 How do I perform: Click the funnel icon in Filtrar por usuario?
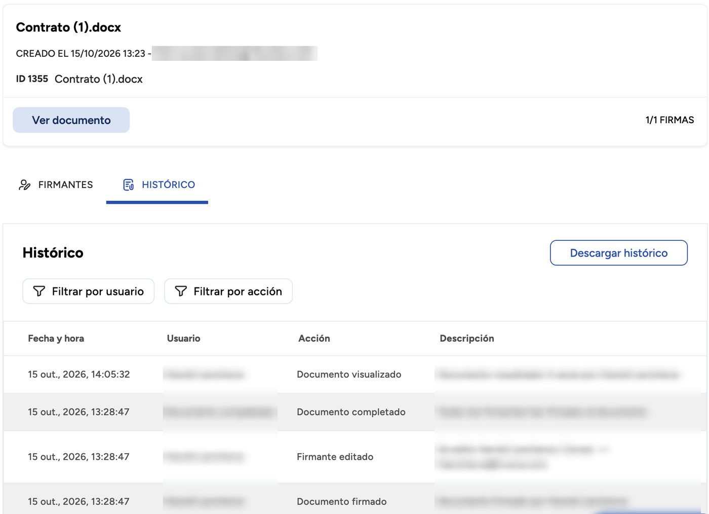pos(39,291)
